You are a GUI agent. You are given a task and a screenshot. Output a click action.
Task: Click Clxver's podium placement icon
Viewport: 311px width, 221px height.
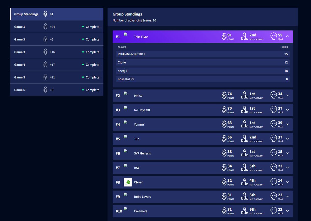tap(245, 182)
